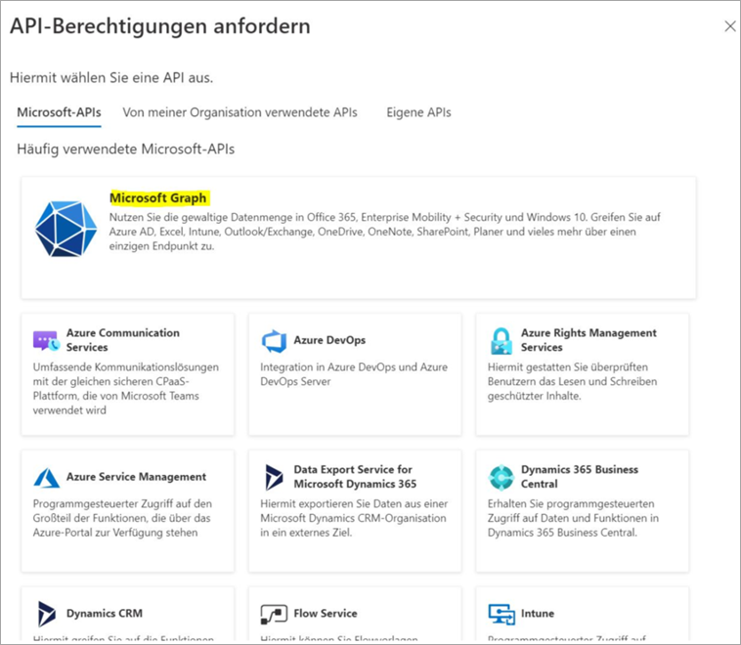Viewport: 741px width, 645px height.
Task: Switch to the Microsoft-APIs tab
Action: click(x=59, y=112)
